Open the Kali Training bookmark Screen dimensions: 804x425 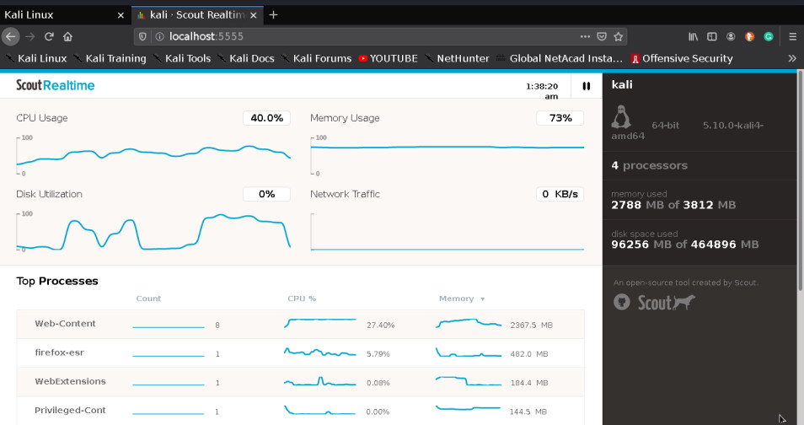110,58
